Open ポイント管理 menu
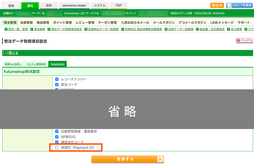Image resolution: width=254 pixels, height=165 pixels. (x=62, y=23)
